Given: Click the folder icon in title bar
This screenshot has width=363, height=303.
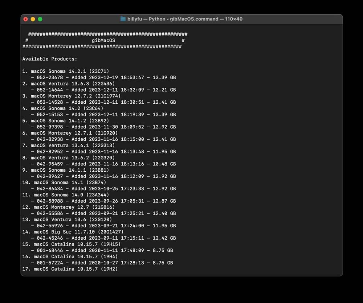Looking at the screenshot, I should tap(123, 19).
